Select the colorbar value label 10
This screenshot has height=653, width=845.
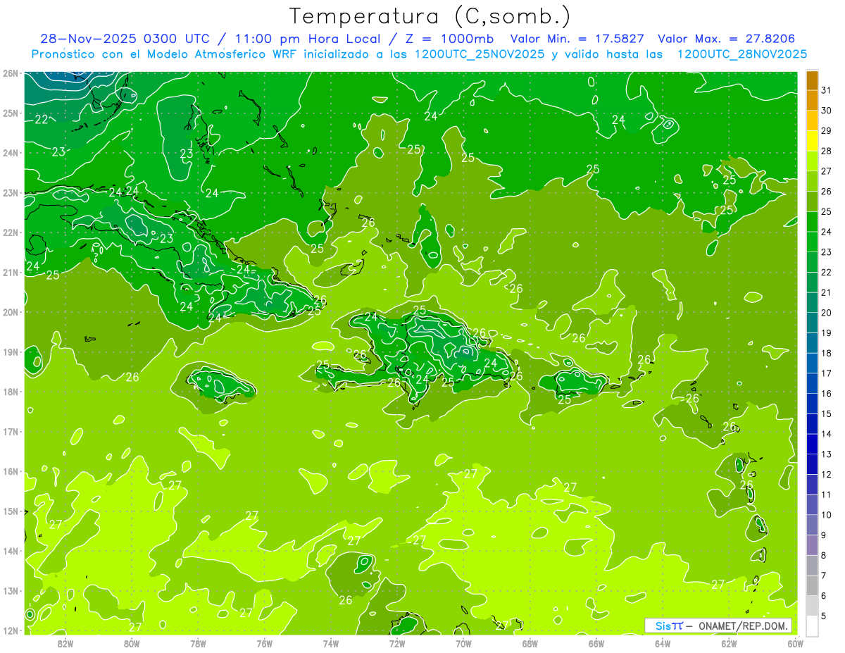pyautogui.click(x=827, y=515)
